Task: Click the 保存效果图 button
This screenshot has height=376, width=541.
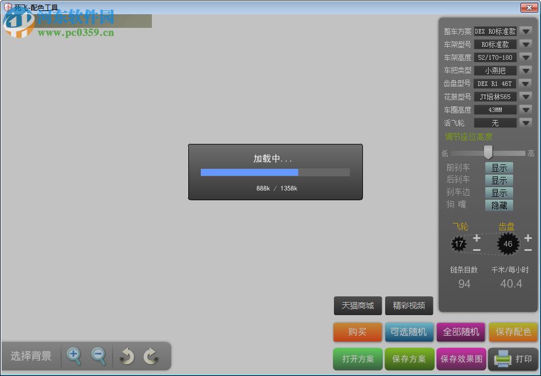Action: [461, 359]
